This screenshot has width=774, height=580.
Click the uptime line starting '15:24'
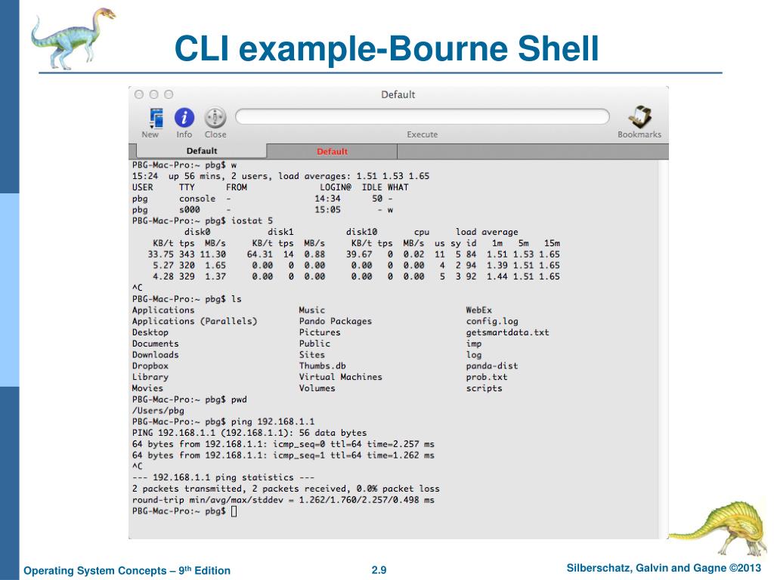point(280,176)
